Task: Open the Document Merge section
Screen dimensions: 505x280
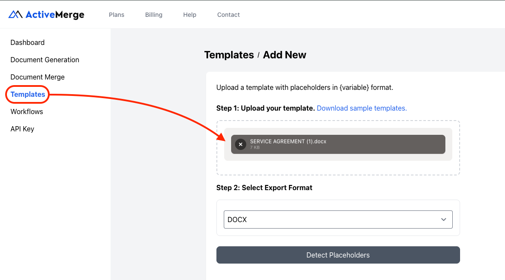Action: tap(37, 77)
